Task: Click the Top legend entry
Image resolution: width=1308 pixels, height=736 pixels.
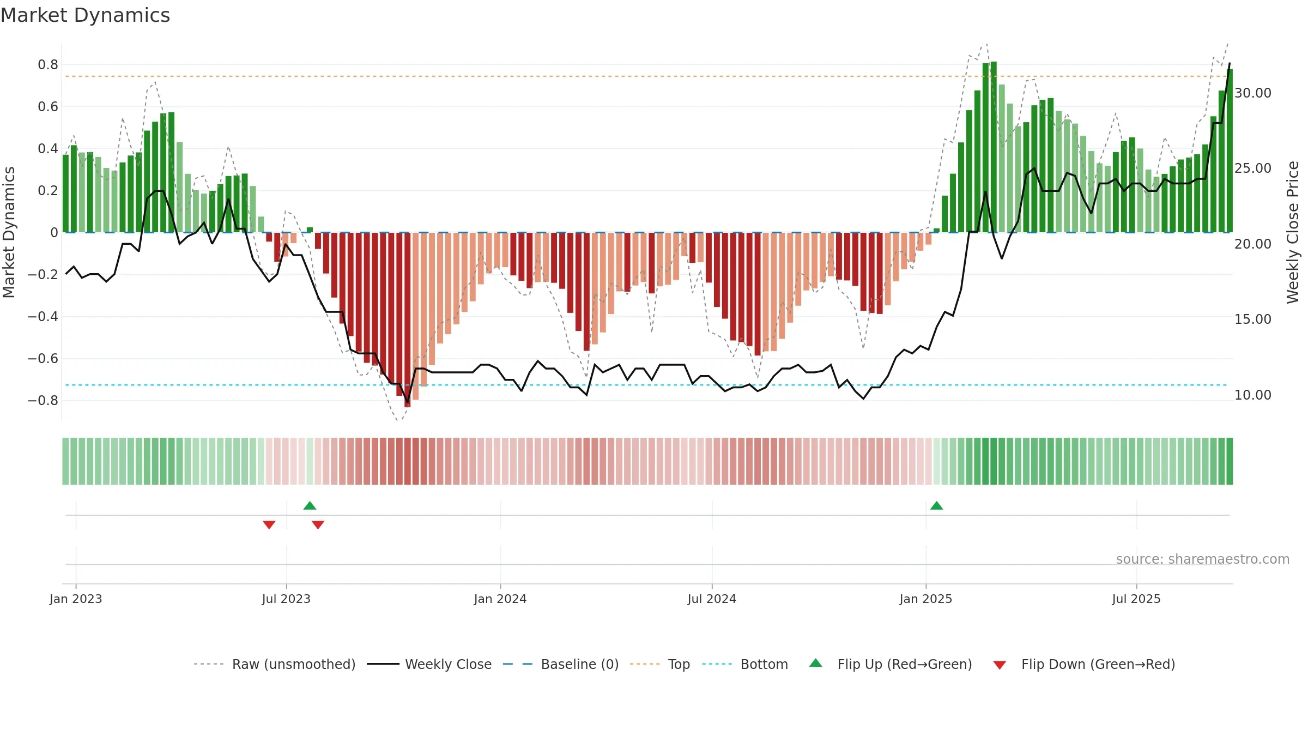Action: click(x=660, y=664)
